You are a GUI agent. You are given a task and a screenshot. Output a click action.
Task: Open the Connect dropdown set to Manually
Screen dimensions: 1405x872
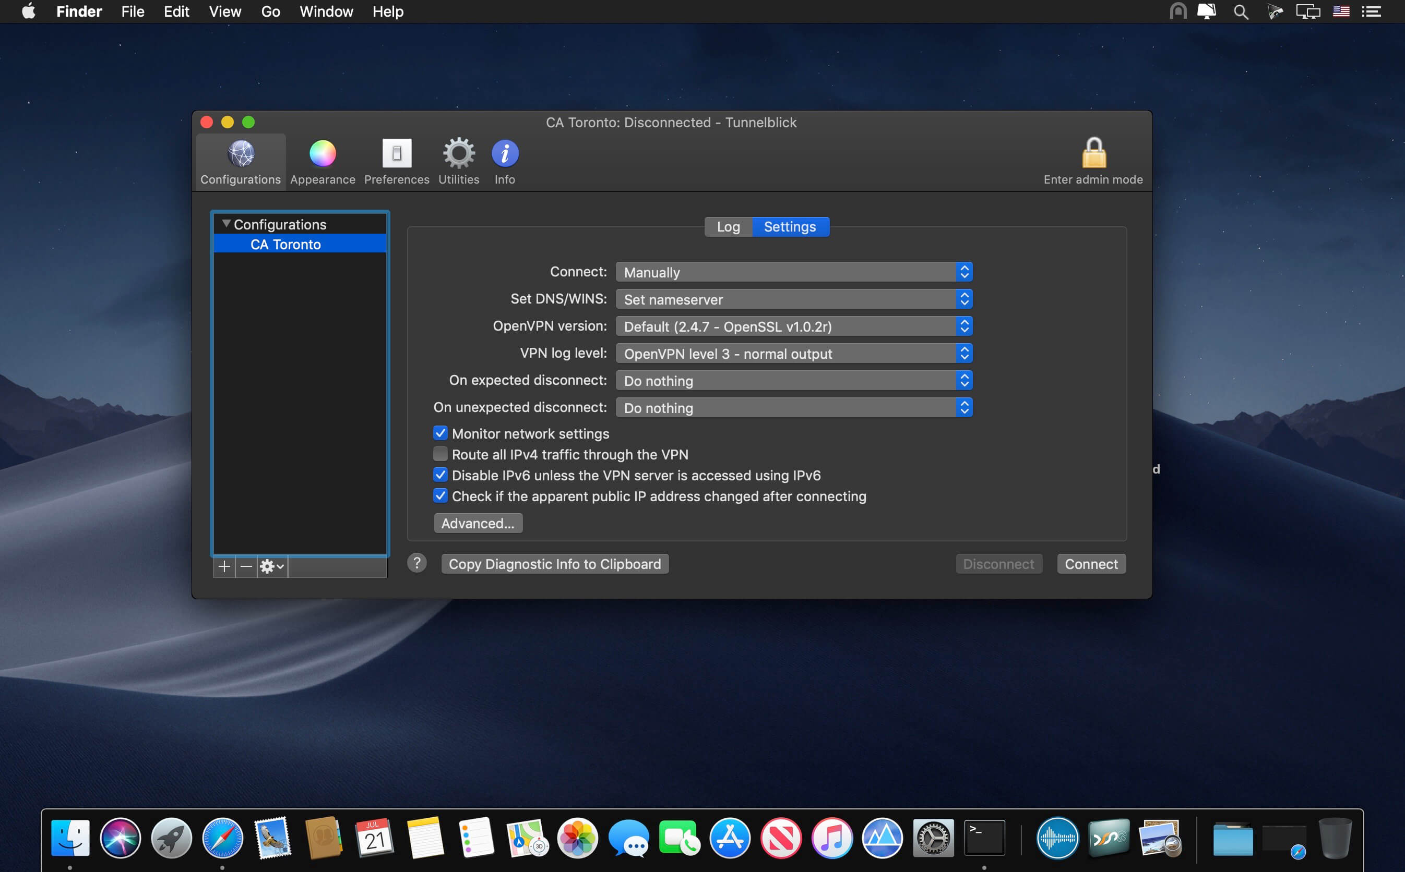click(x=794, y=272)
